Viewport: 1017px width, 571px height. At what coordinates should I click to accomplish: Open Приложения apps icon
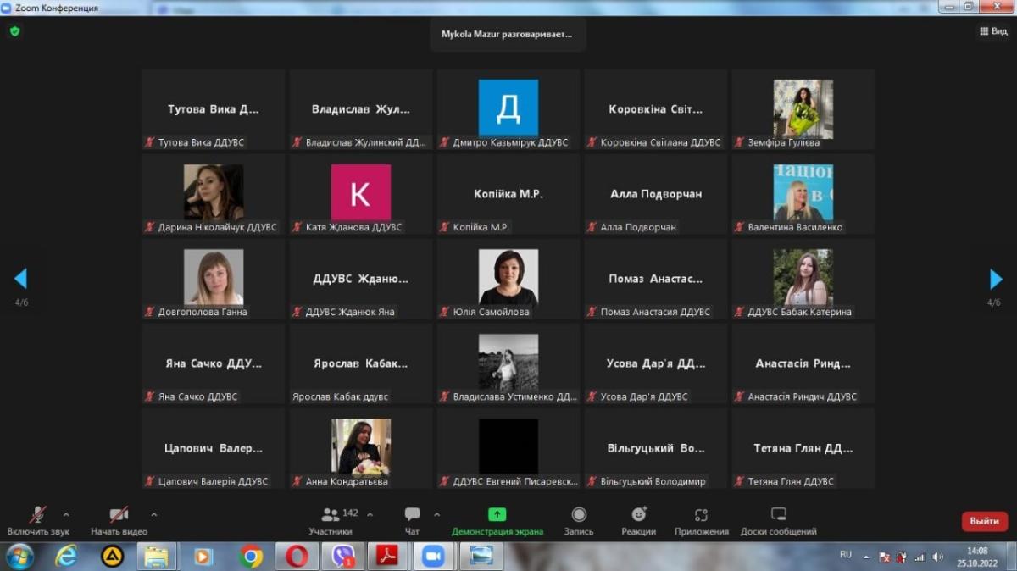click(701, 515)
